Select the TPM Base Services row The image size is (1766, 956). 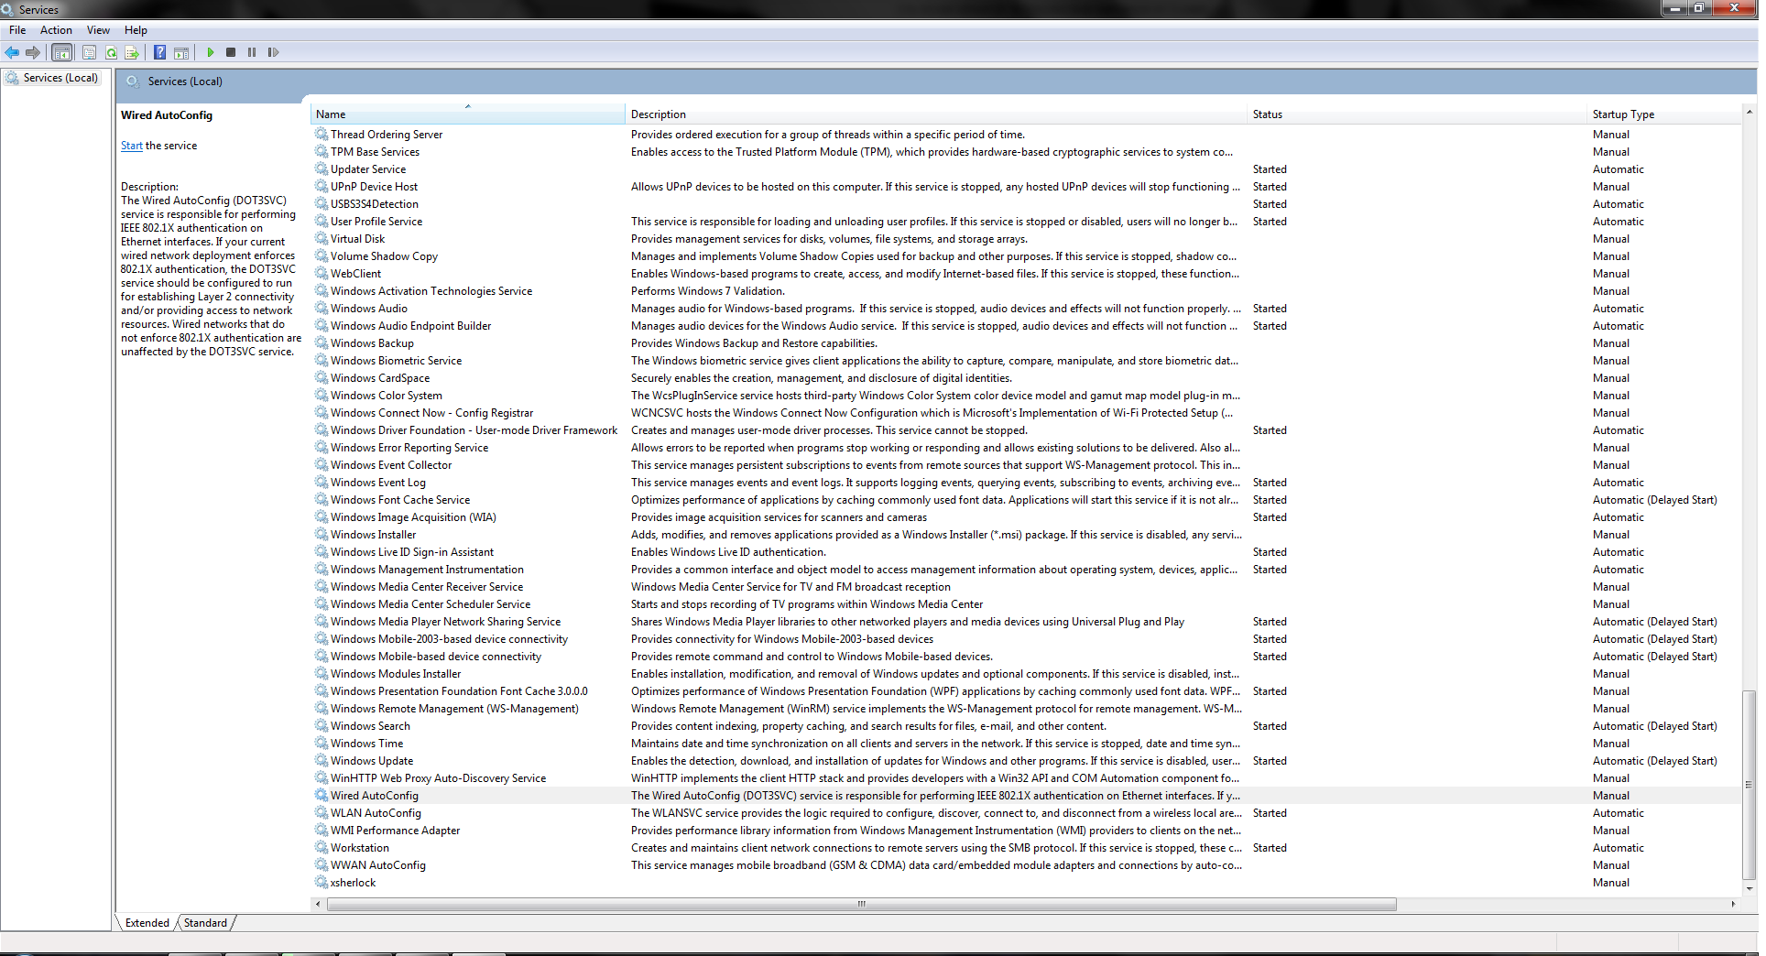(x=1026, y=152)
